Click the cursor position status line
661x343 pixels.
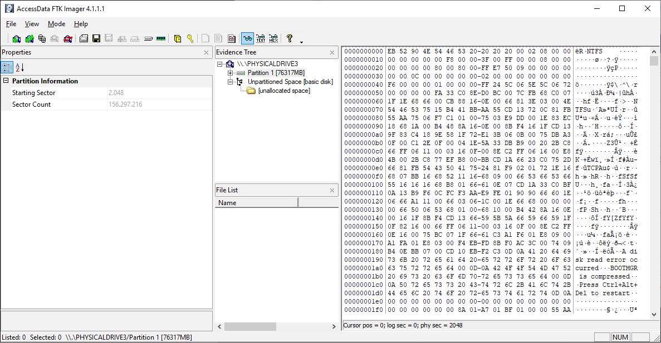(x=403, y=325)
